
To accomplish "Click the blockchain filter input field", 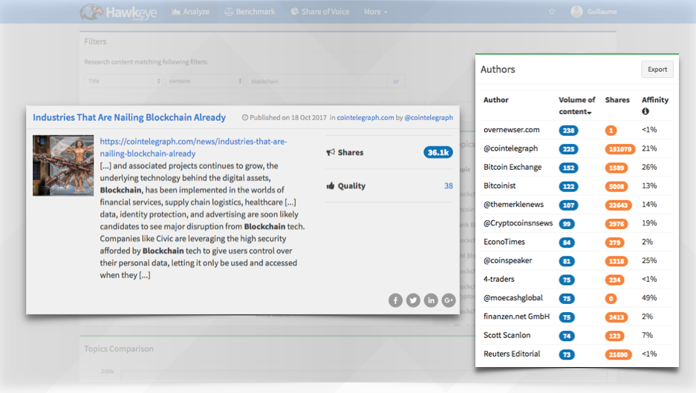I will [316, 81].
